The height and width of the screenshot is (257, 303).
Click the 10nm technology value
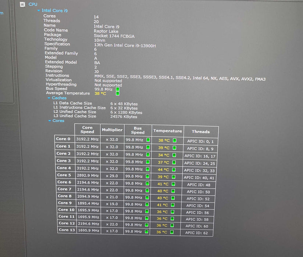pyautogui.click(x=100, y=40)
